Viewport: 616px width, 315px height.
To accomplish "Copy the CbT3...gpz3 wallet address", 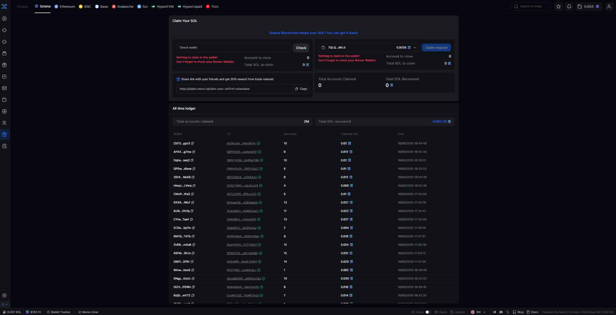I will pyautogui.click(x=193, y=143).
